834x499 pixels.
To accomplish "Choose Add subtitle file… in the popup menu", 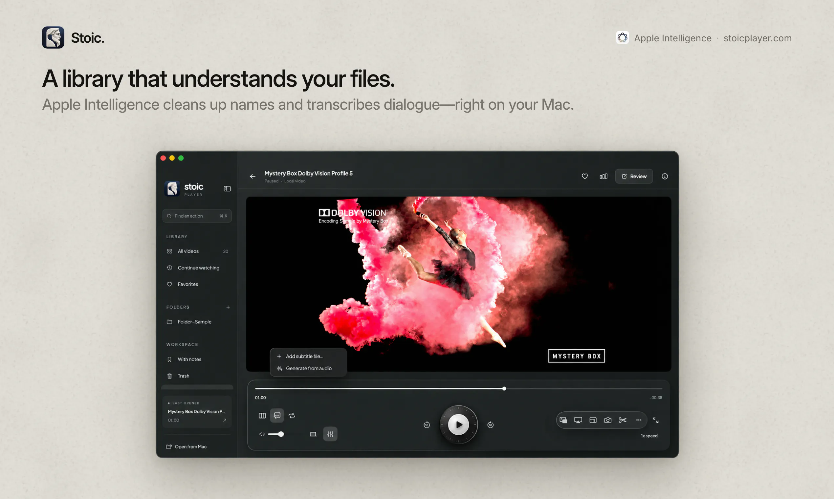I will pyautogui.click(x=308, y=356).
